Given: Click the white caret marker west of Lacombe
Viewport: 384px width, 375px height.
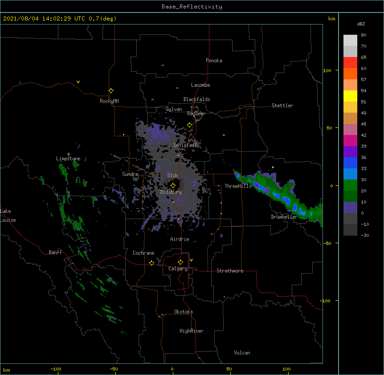Looking at the screenshot, I should pyautogui.click(x=177, y=88).
